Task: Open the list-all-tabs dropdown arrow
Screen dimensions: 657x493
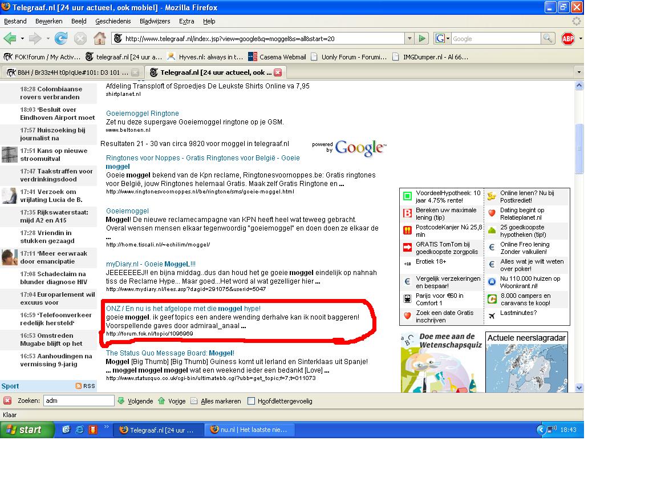Action: [x=579, y=72]
